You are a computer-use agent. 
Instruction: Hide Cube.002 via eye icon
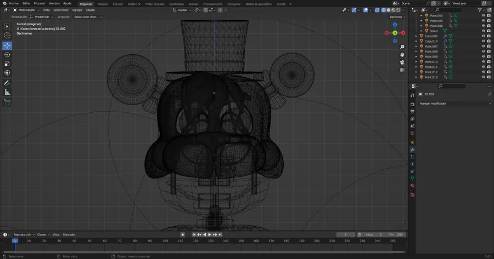(483, 36)
